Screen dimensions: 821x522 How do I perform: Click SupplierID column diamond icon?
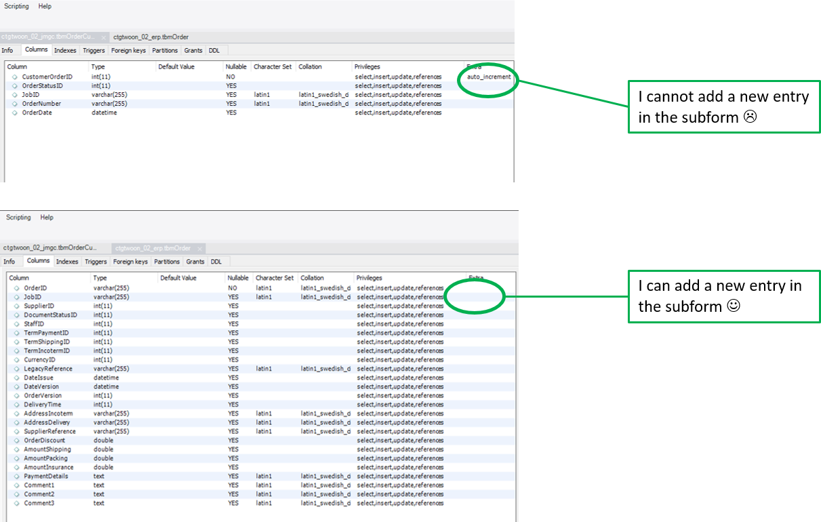(x=17, y=306)
